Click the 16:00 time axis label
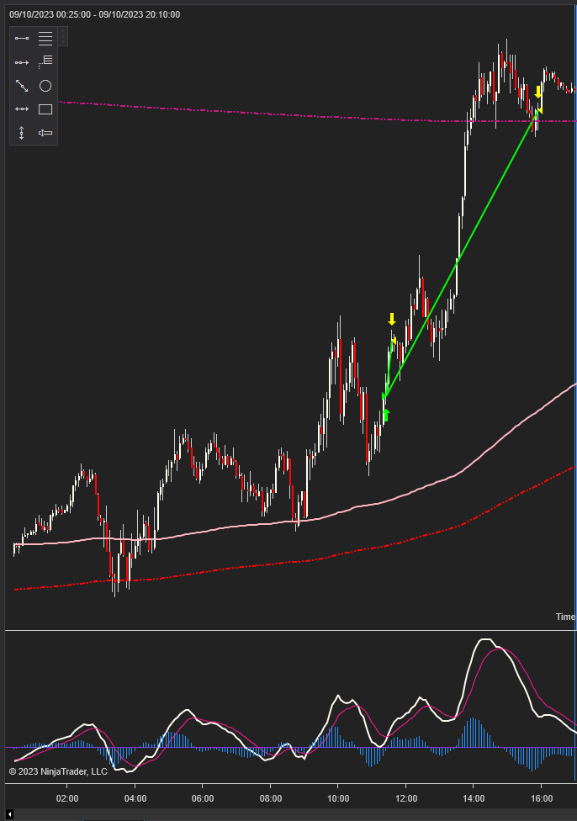The width and height of the screenshot is (577, 821). 542,798
